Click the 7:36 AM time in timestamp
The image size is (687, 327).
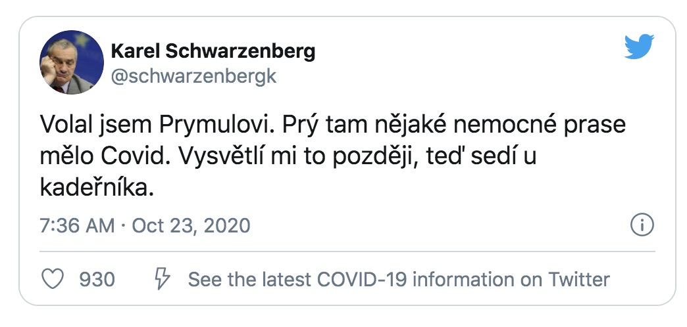(x=78, y=226)
